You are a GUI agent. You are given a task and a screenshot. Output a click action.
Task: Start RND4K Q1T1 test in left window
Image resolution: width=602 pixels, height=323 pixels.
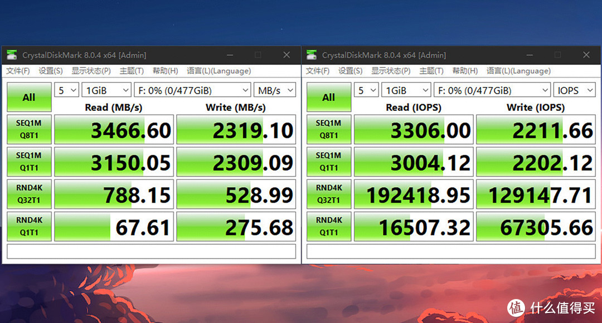coord(29,226)
